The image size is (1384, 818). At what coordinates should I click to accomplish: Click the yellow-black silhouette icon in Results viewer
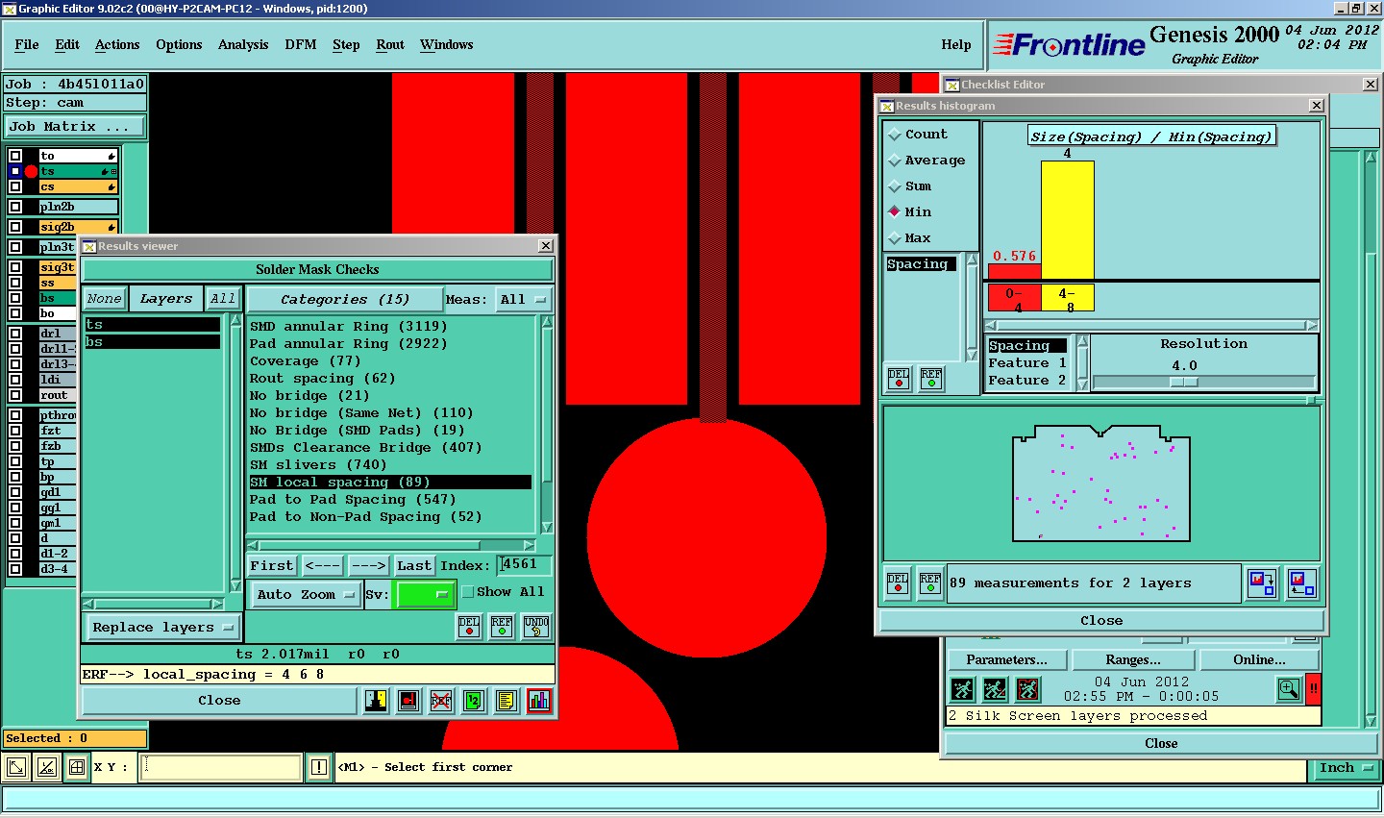(x=376, y=701)
